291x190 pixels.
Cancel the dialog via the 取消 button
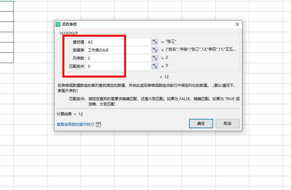coord(227,123)
